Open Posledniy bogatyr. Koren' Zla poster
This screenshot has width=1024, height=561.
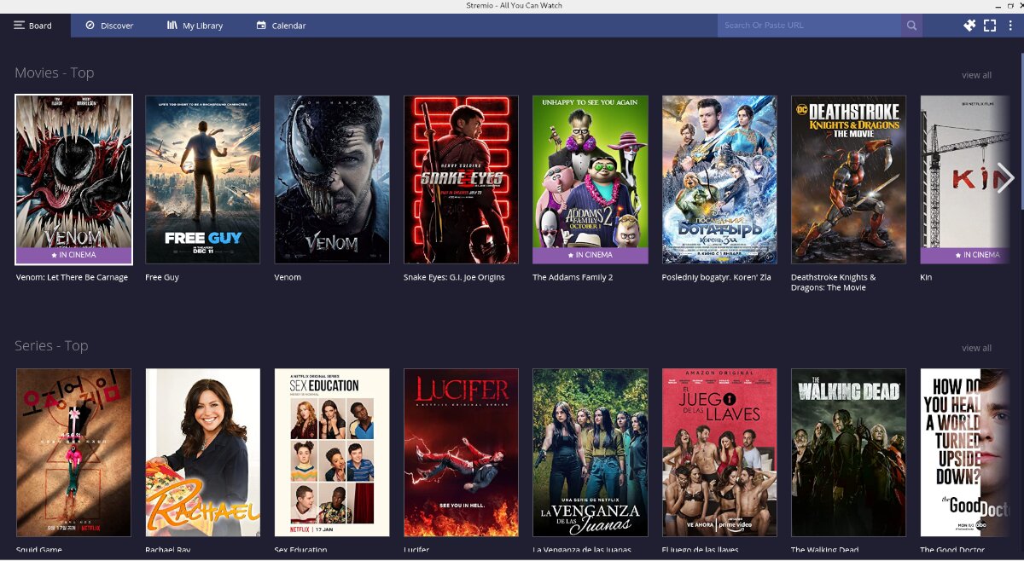(719, 179)
